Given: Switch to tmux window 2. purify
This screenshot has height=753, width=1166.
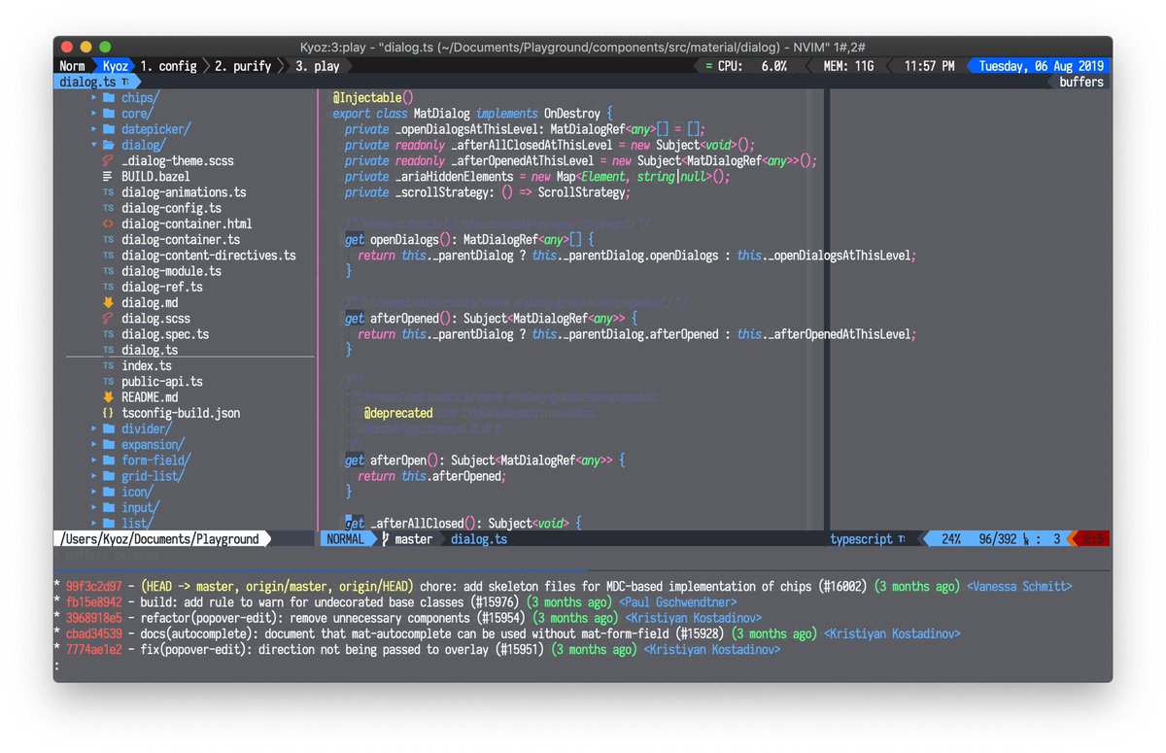Looking at the screenshot, I should [244, 66].
